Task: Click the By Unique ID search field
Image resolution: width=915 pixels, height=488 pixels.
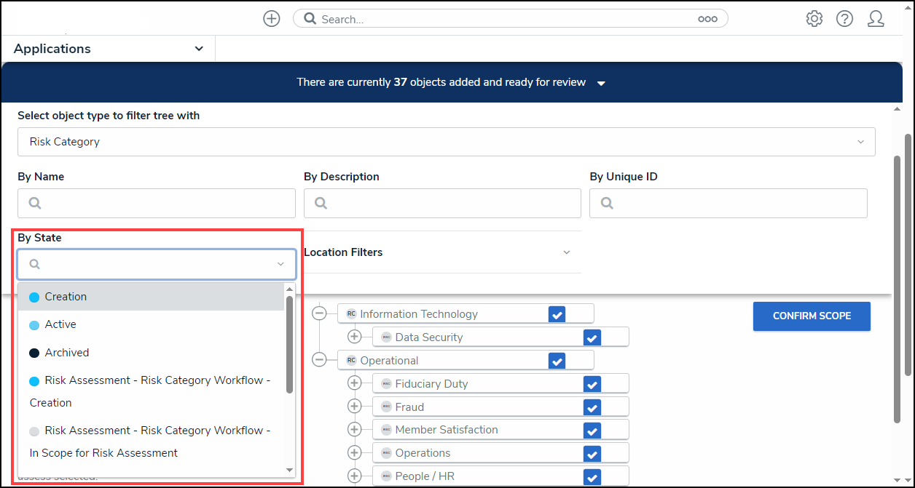Action: (729, 204)
